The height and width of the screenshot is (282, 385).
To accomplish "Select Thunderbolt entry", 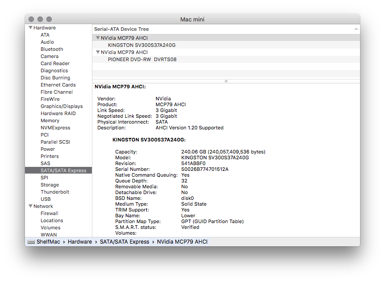I will [55, 191].
